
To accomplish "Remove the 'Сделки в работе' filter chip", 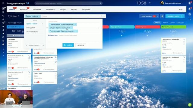I will coord(40,16).
